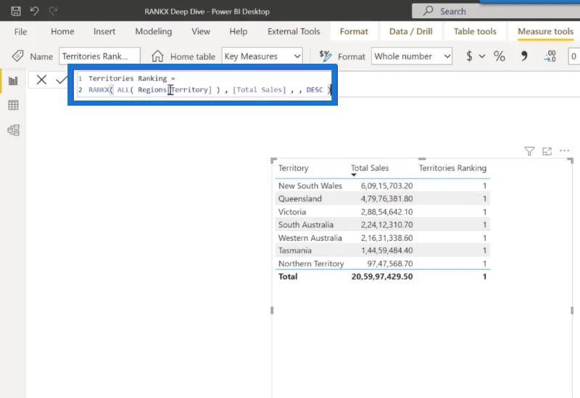
Task: Select the Northern Territory row
Action: pos(383,263)
